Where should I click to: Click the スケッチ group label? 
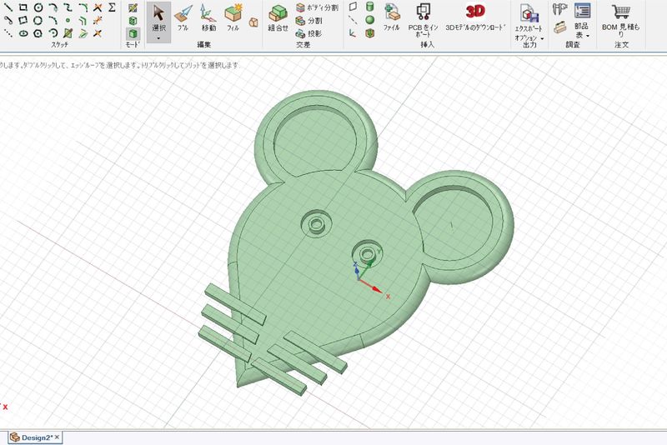(x=59, y=44)
